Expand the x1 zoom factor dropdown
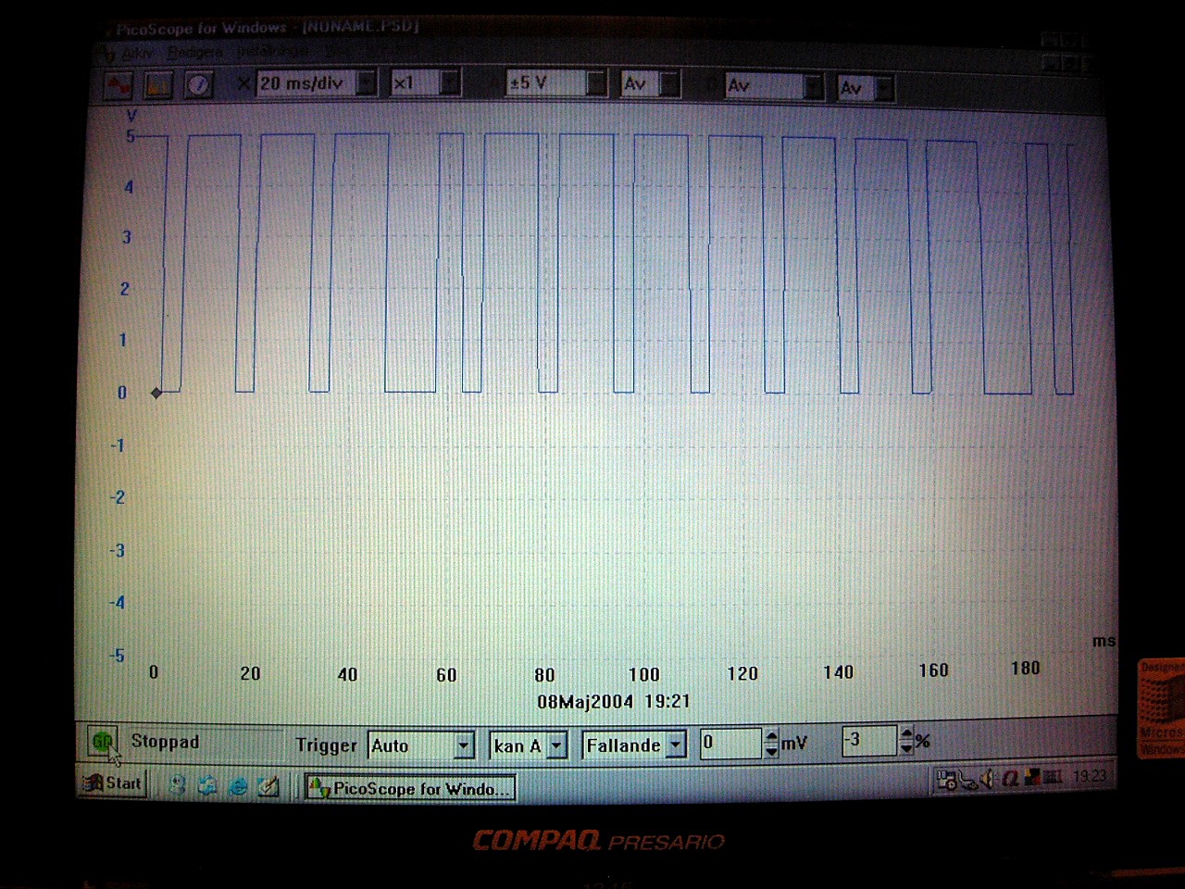This screenshot has height=889, width=1185. point(449,84)
